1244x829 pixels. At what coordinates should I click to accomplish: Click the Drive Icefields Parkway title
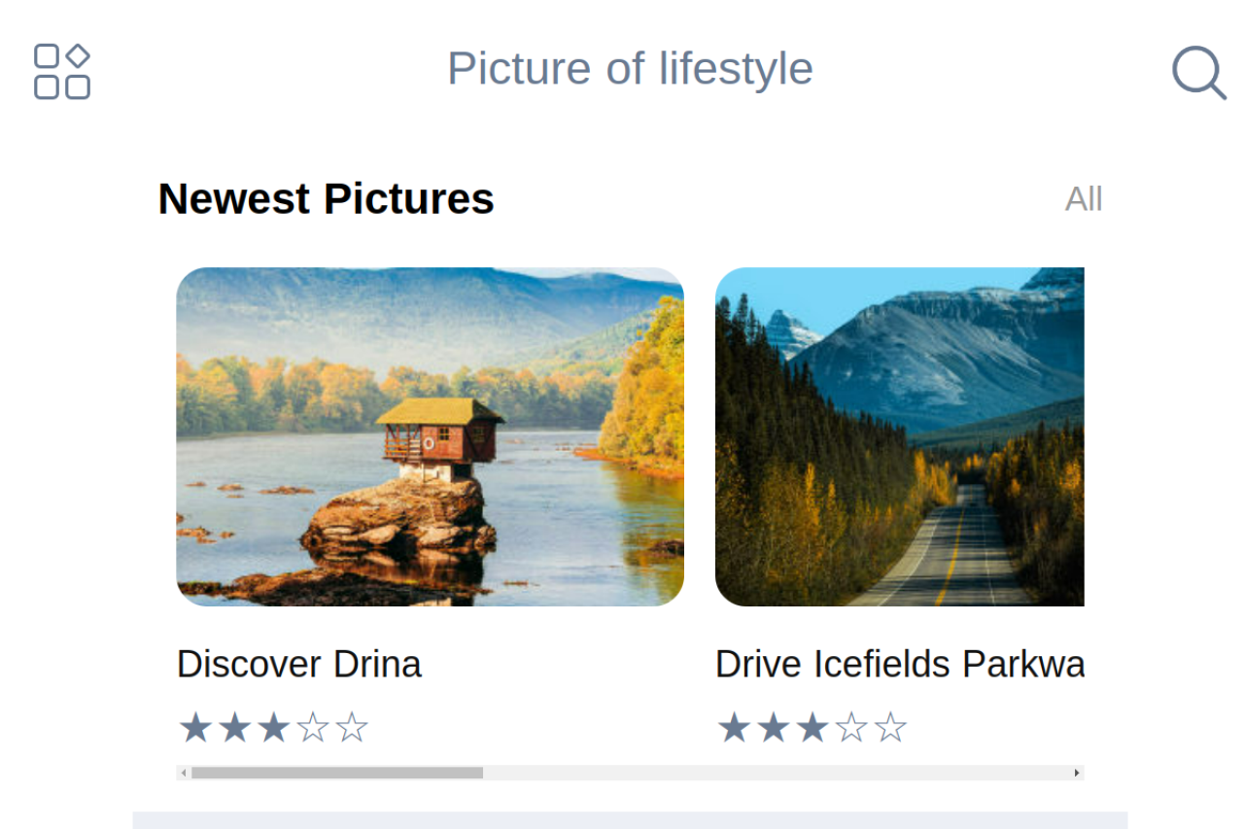tap(899, 665)
